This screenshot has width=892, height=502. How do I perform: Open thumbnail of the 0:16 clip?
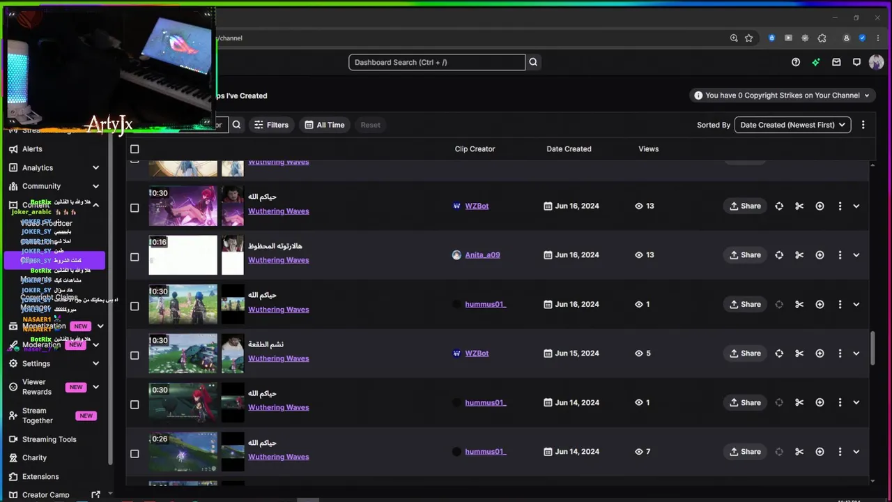pyautogui.click(x=183, y=255)
